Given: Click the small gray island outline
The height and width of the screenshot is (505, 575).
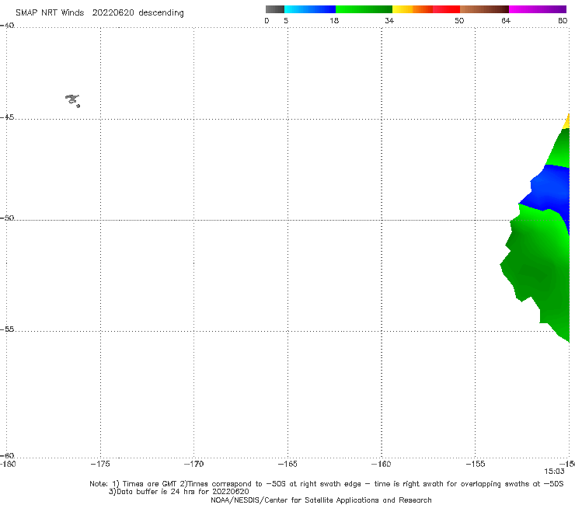Looking at the screenshot, I should (x=72, y=100).
